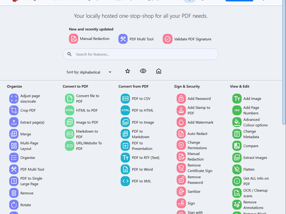Screen dimensions: 286x214
Task: Click the Sign & Security heading
Action: point(187,86)
